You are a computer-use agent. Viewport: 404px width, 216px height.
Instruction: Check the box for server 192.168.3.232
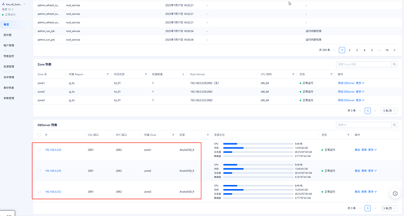pyautogui.click(x=39, y=192)
